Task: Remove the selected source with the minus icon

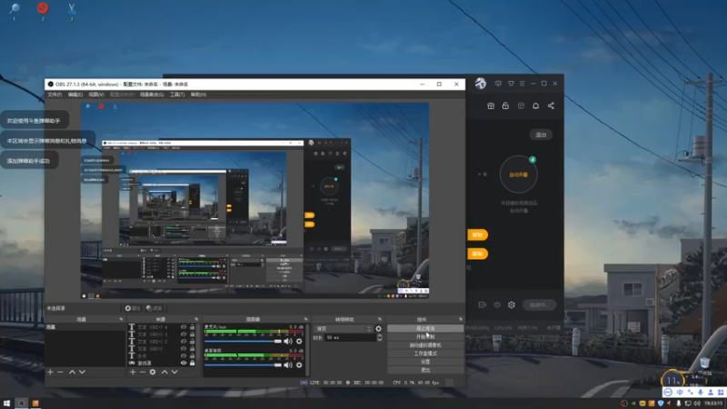Action: 143,372
